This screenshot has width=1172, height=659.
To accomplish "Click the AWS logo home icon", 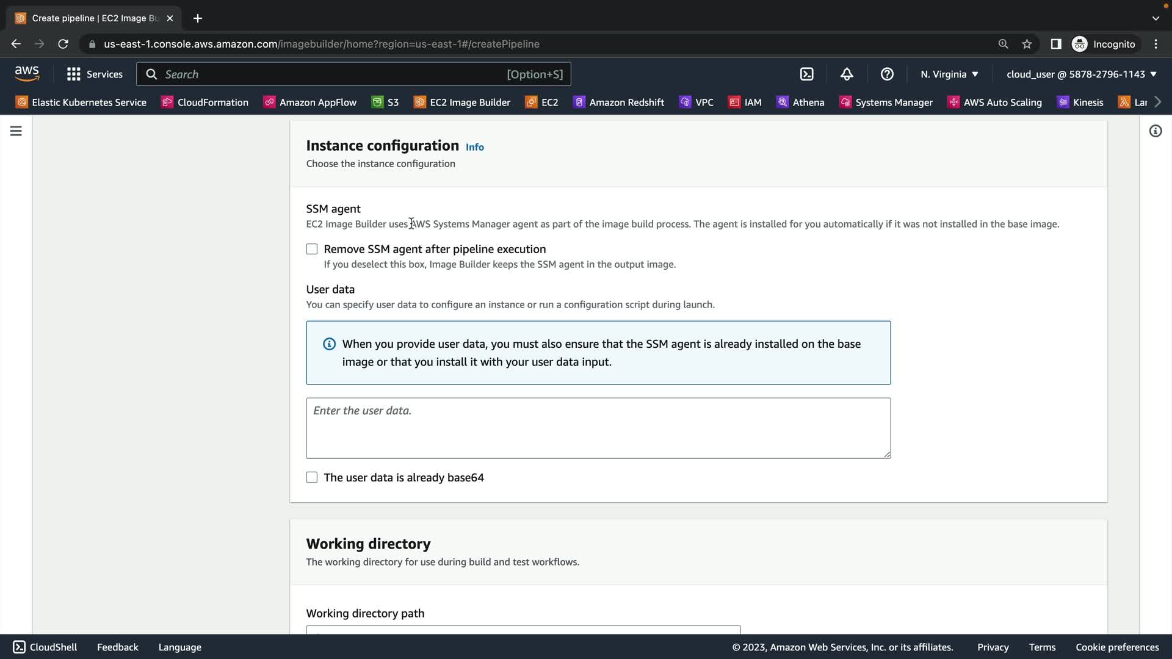I will tap(27, 74).
